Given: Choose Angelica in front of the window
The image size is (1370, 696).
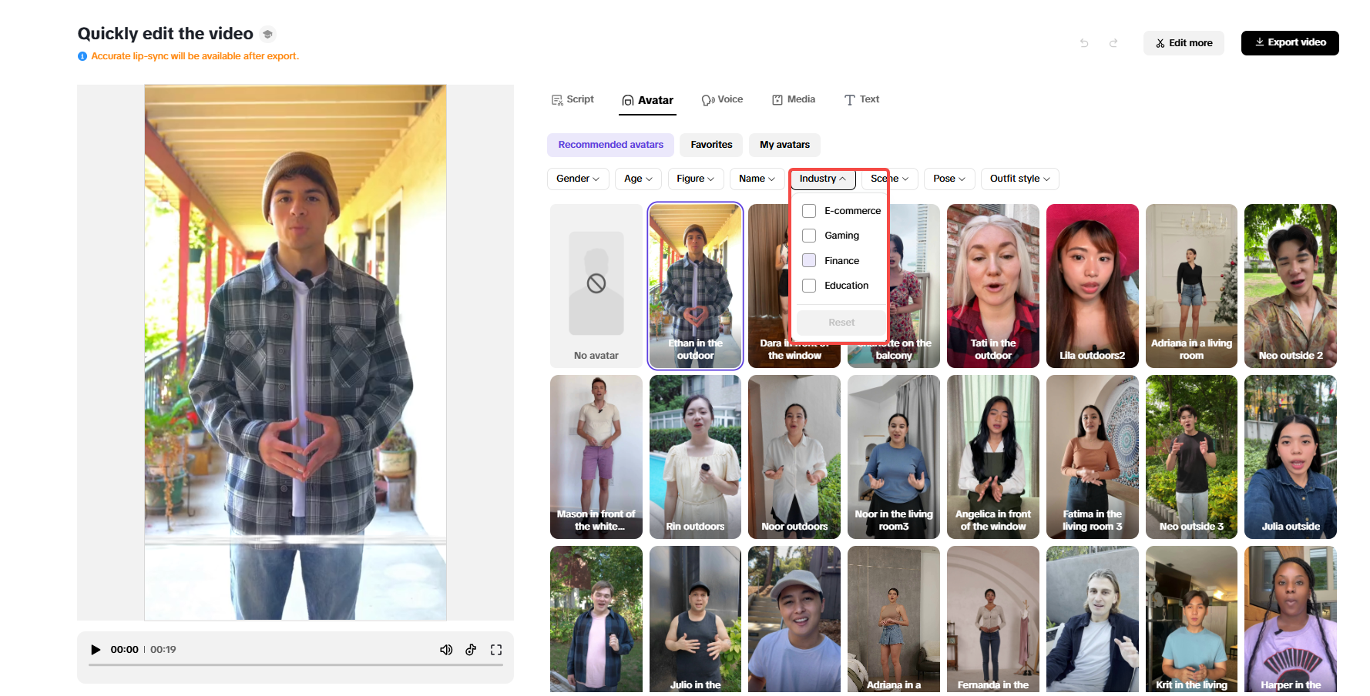Looking at the screenshot, I should [x=993, y=457].
